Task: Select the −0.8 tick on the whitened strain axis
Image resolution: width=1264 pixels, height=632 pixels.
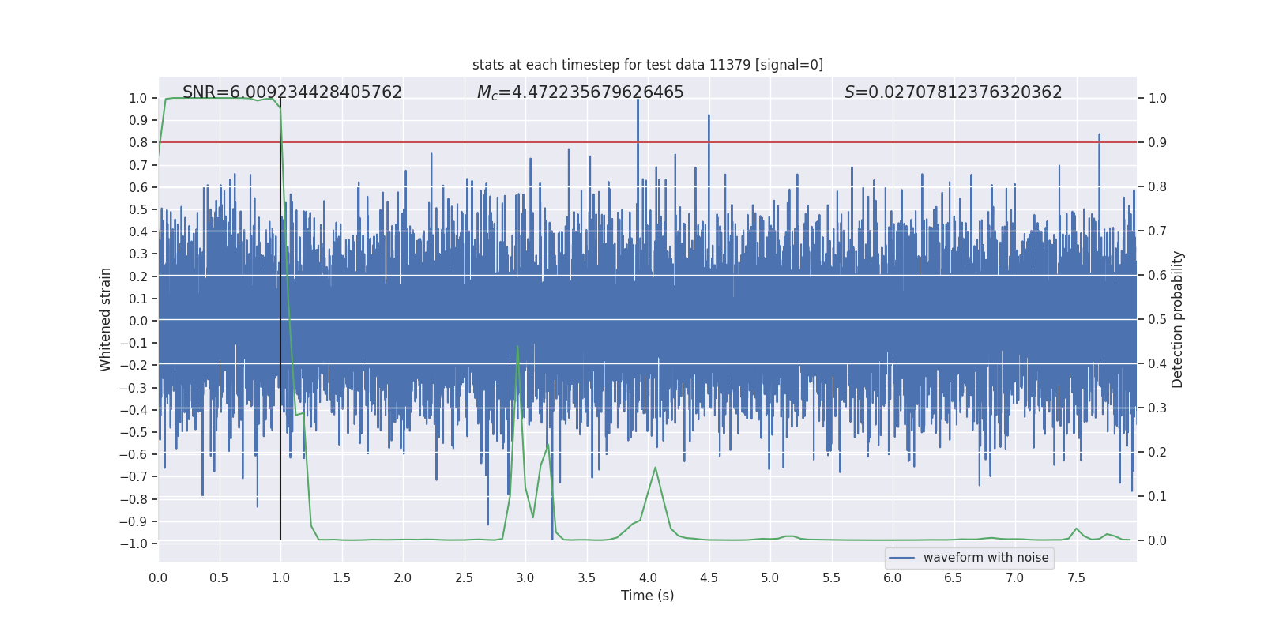Action: [134, 499]
